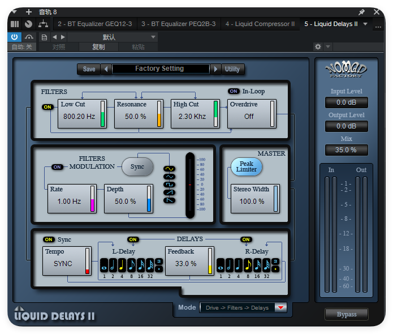Choose quarter note for R-Delay
Image resolution: width=393 pixels, height=334 pixels.
click(239, 266)
